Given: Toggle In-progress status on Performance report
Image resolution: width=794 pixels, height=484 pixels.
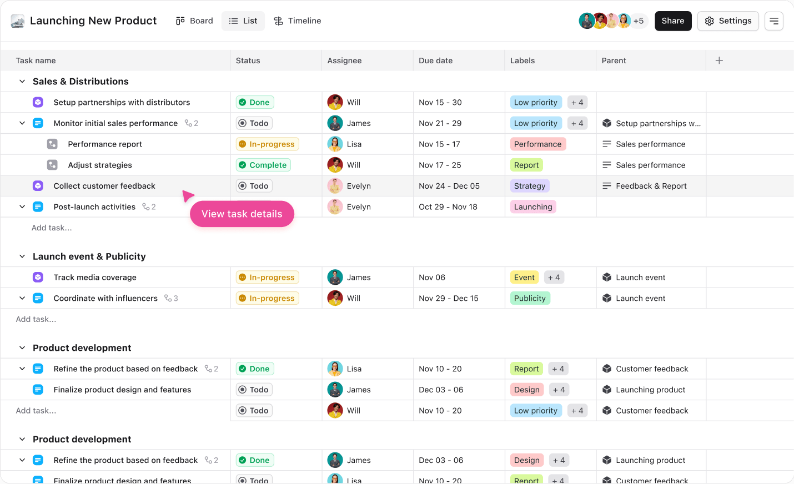Looking at the screenshot, I should click(x=268, y=144).
